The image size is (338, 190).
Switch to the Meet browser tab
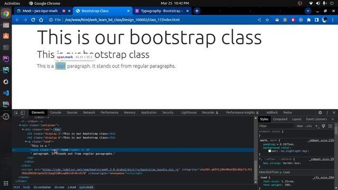pos(40,11)
